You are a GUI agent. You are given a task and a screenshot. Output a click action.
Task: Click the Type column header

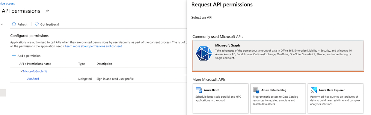82,64
